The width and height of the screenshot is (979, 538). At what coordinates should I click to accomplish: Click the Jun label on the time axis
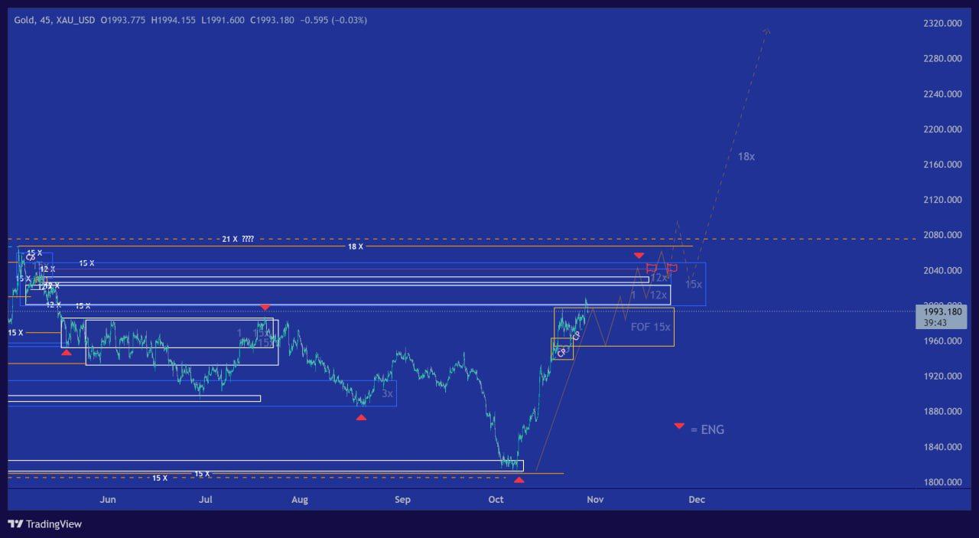coord(108,500)
